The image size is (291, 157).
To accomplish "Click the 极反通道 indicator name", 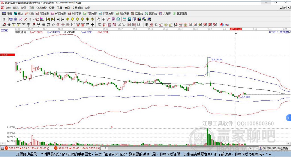I will coord(21,32).
